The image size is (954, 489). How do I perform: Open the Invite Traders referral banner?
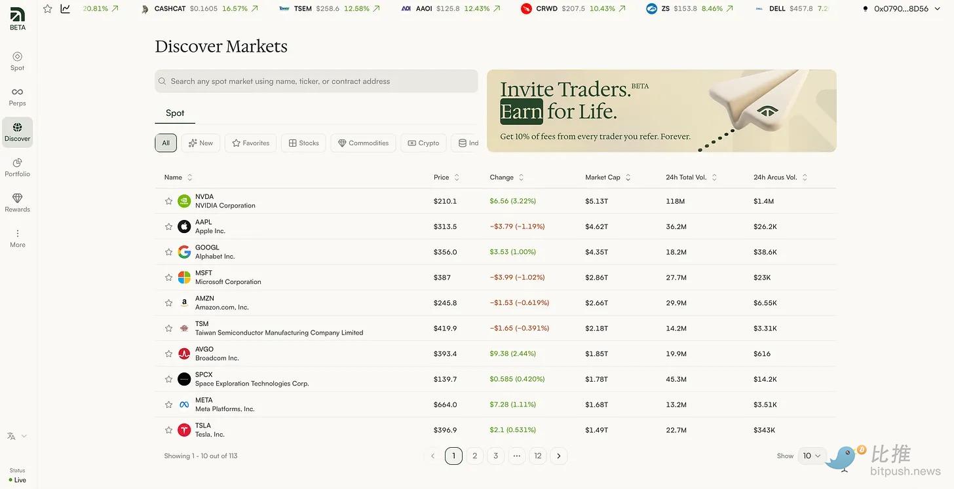point(662,111)
